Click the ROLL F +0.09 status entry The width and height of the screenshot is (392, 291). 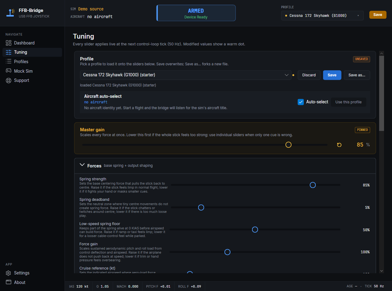(x=190, y=286)
